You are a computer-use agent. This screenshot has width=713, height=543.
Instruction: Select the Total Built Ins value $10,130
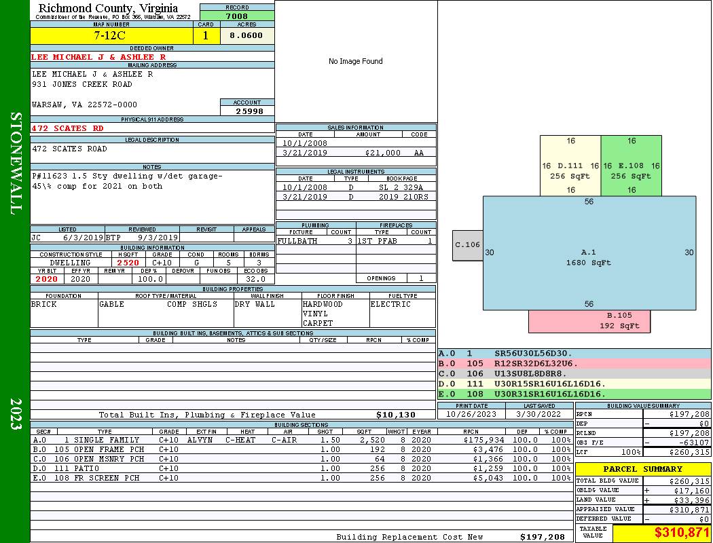[x=396, y=415]
